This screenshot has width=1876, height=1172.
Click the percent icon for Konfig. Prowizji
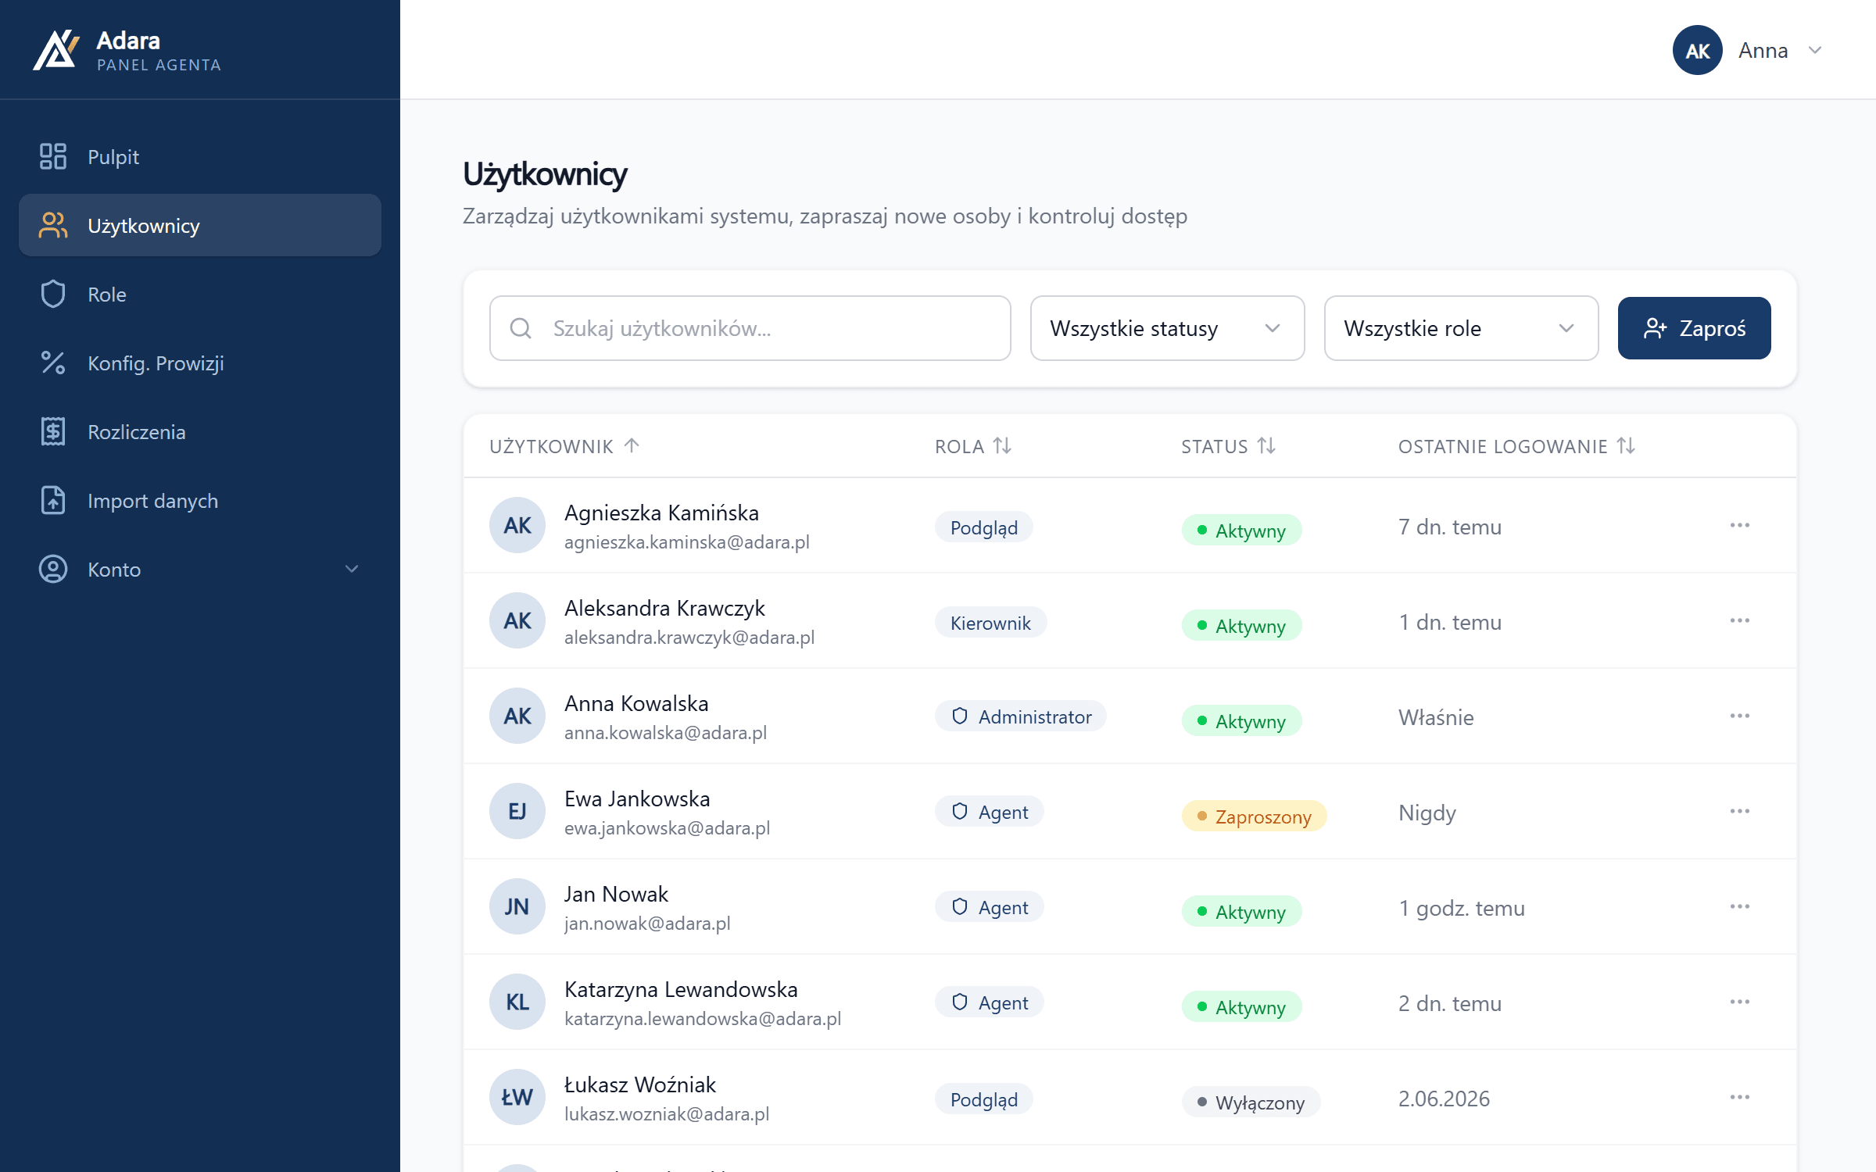pyautogui.click(x=53, y=363)
